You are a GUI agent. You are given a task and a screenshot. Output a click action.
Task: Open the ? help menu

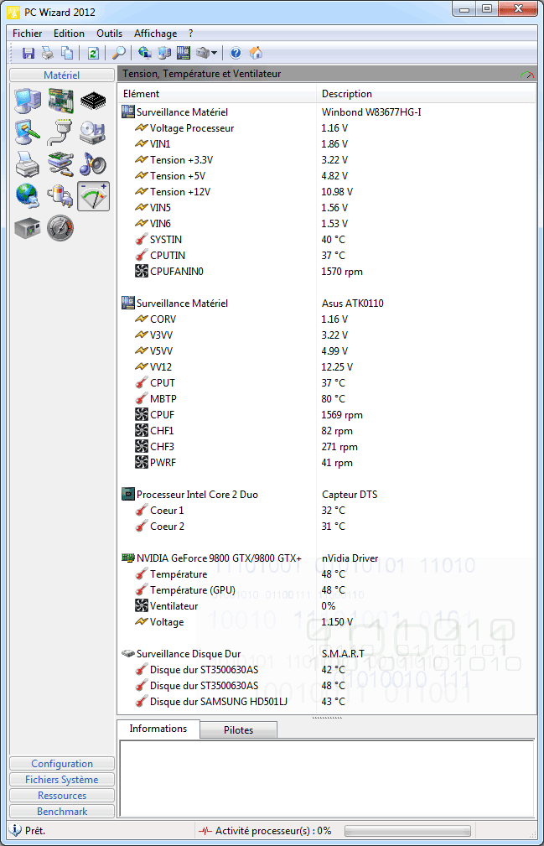(x=191, y=34)
